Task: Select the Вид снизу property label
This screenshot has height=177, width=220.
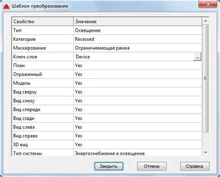Action: [43, 101]
